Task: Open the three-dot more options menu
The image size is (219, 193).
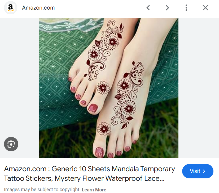Action: 186,8
